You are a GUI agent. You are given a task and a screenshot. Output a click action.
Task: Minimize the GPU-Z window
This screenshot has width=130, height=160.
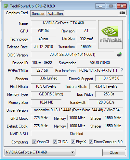pos(100,6)
